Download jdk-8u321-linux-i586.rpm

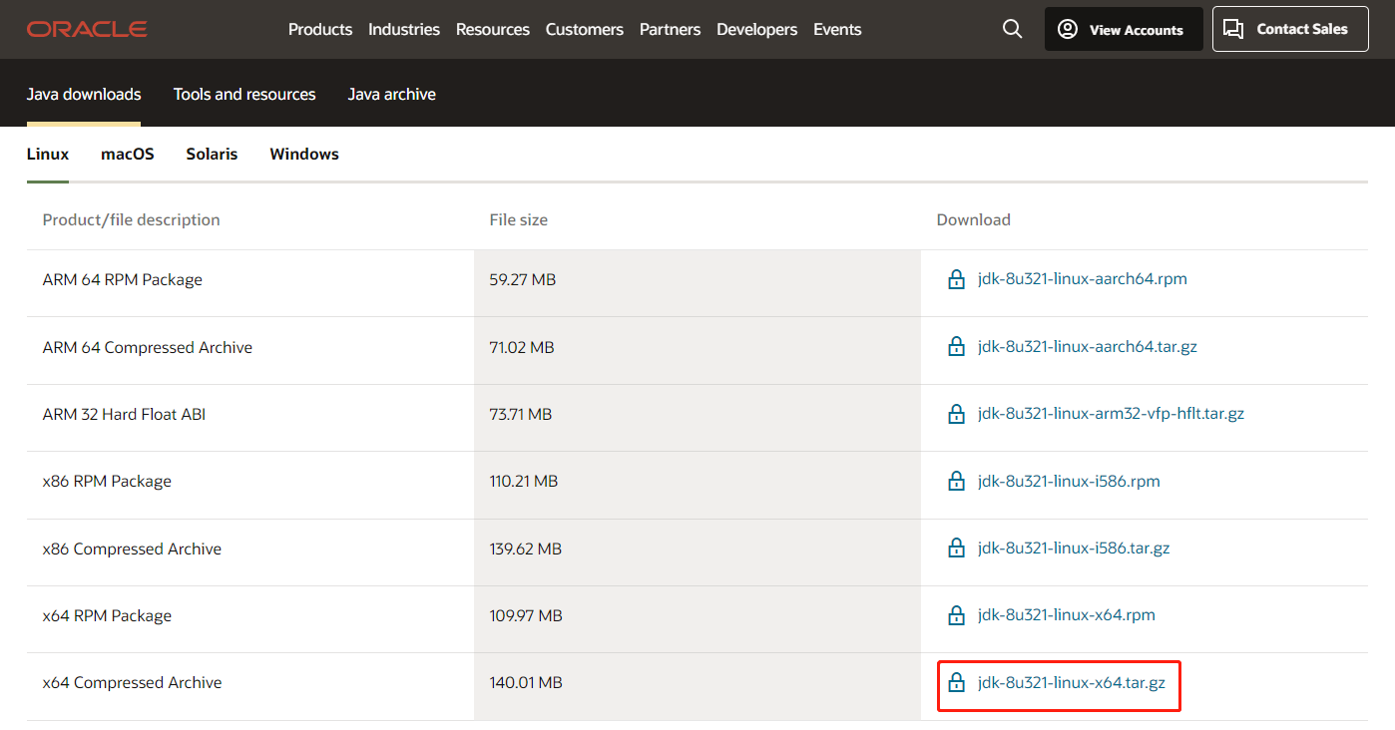click(x=1069, y=481)
